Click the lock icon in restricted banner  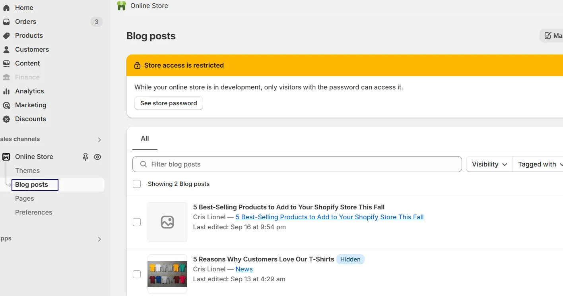point(138,66)
